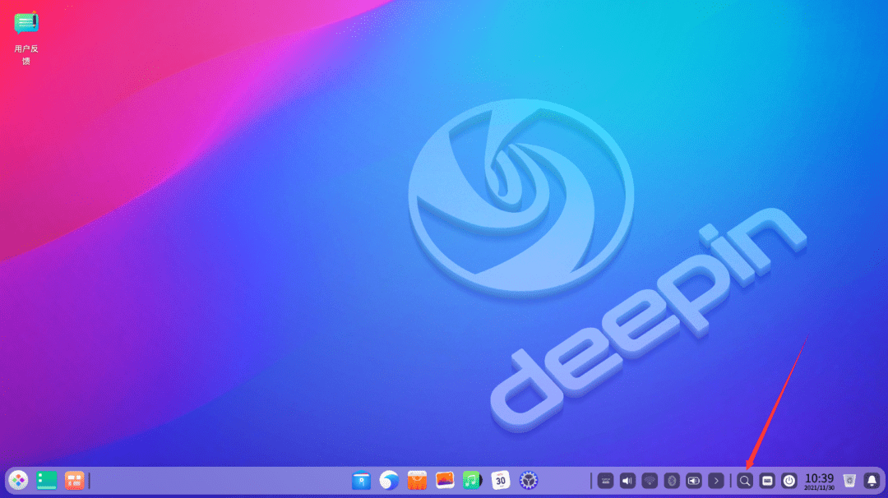
Task: Open the image viewer from the dock
Action: point(444,481)
